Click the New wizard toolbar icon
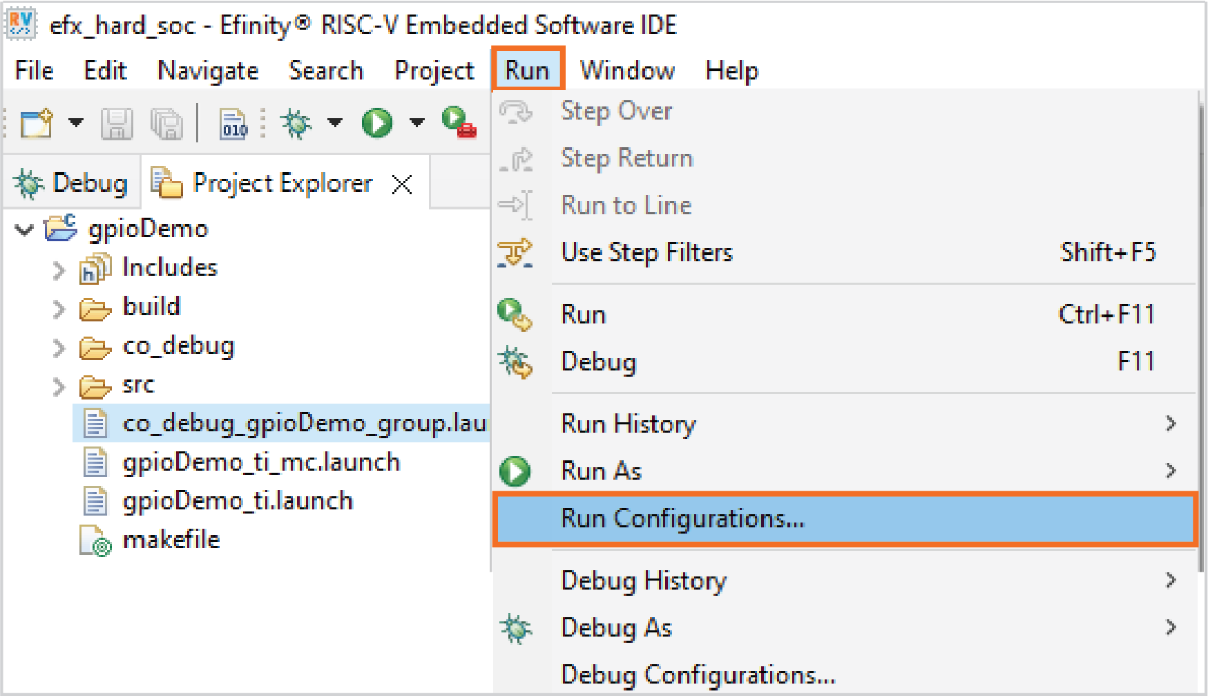1208x696 pixels. point(37,124)
